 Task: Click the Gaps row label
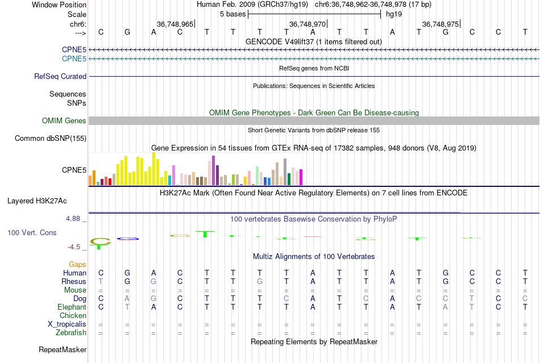(77, 264)
